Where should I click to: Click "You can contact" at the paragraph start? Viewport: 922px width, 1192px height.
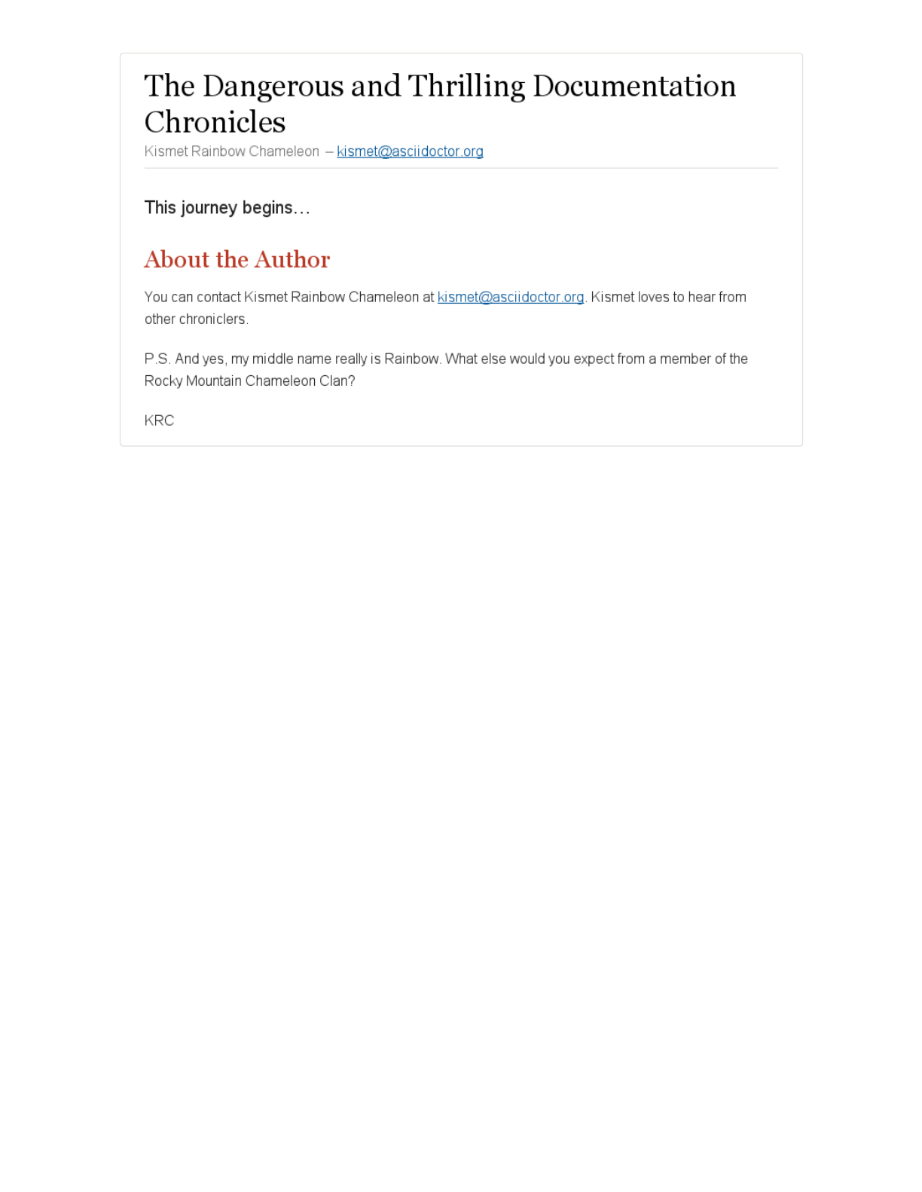pyautogui.click(x=193, y=297)
